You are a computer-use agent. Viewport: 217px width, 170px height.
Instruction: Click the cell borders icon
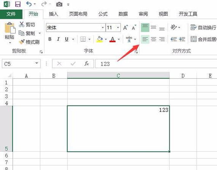83,39
